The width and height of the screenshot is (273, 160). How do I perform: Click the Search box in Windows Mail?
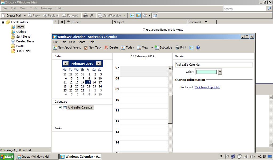[244, 9]
